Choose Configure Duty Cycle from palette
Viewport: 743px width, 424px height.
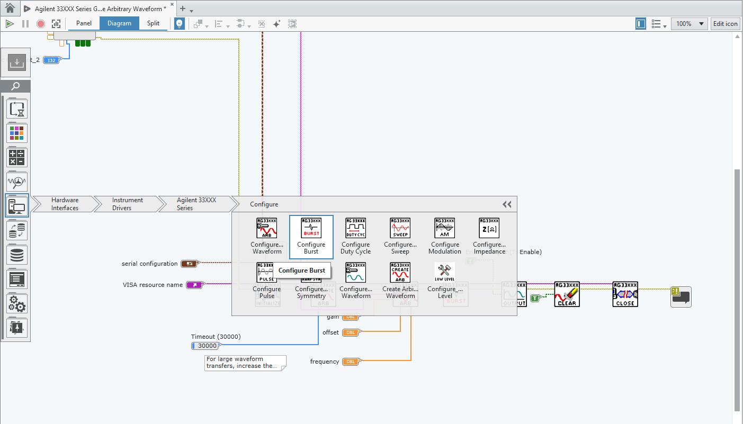355,228
